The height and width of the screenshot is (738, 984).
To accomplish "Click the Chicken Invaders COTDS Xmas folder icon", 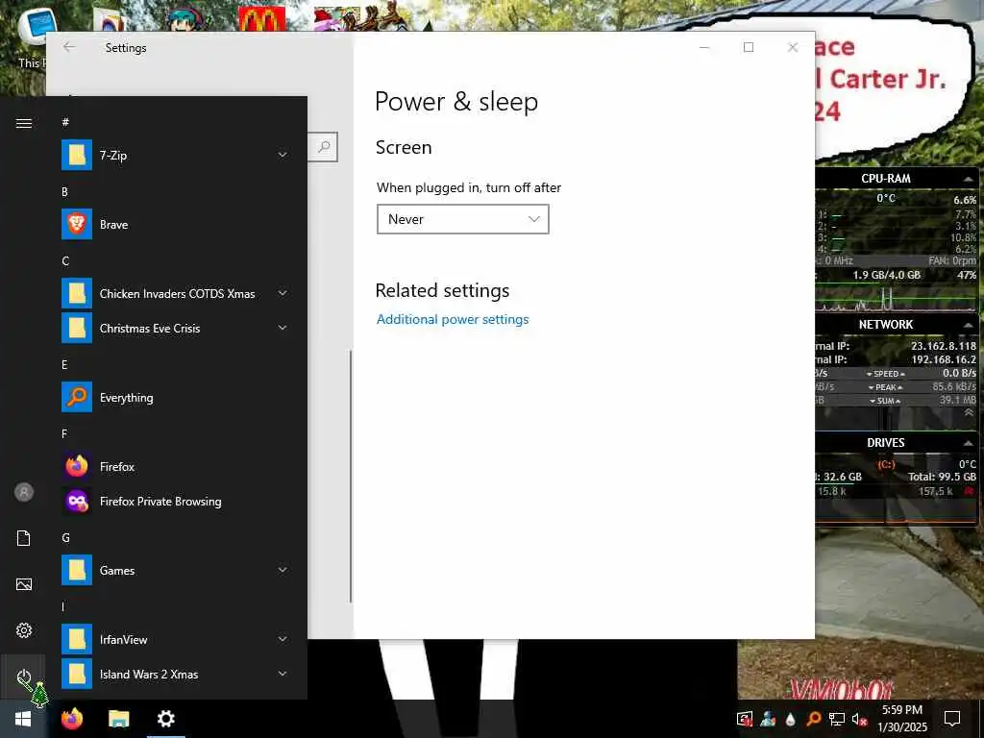I will click(x=77, y=294).
